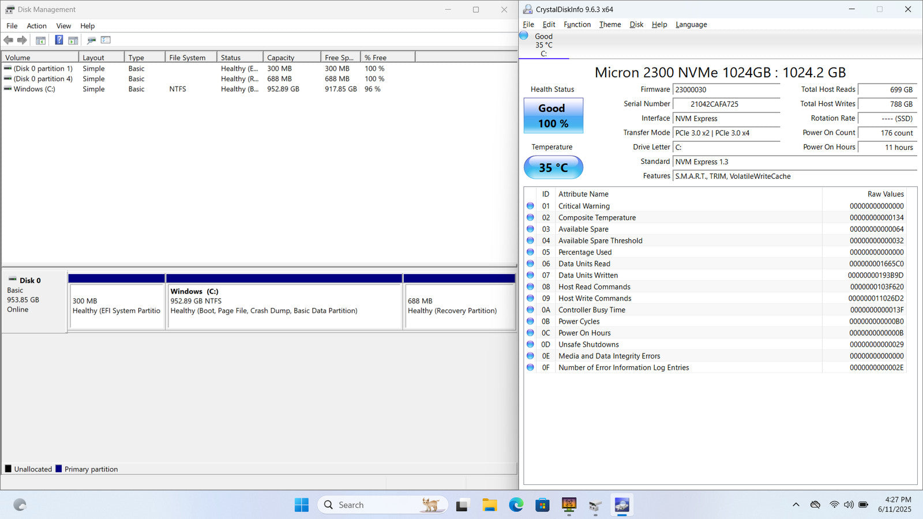The height and width of the screenshot is (519, 923).
Task: Sort by the Volume column header
Action: (40, 57)
